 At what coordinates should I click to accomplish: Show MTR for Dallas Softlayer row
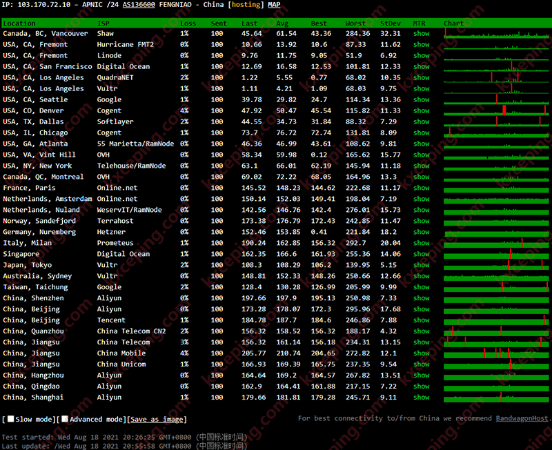(422, 121)
